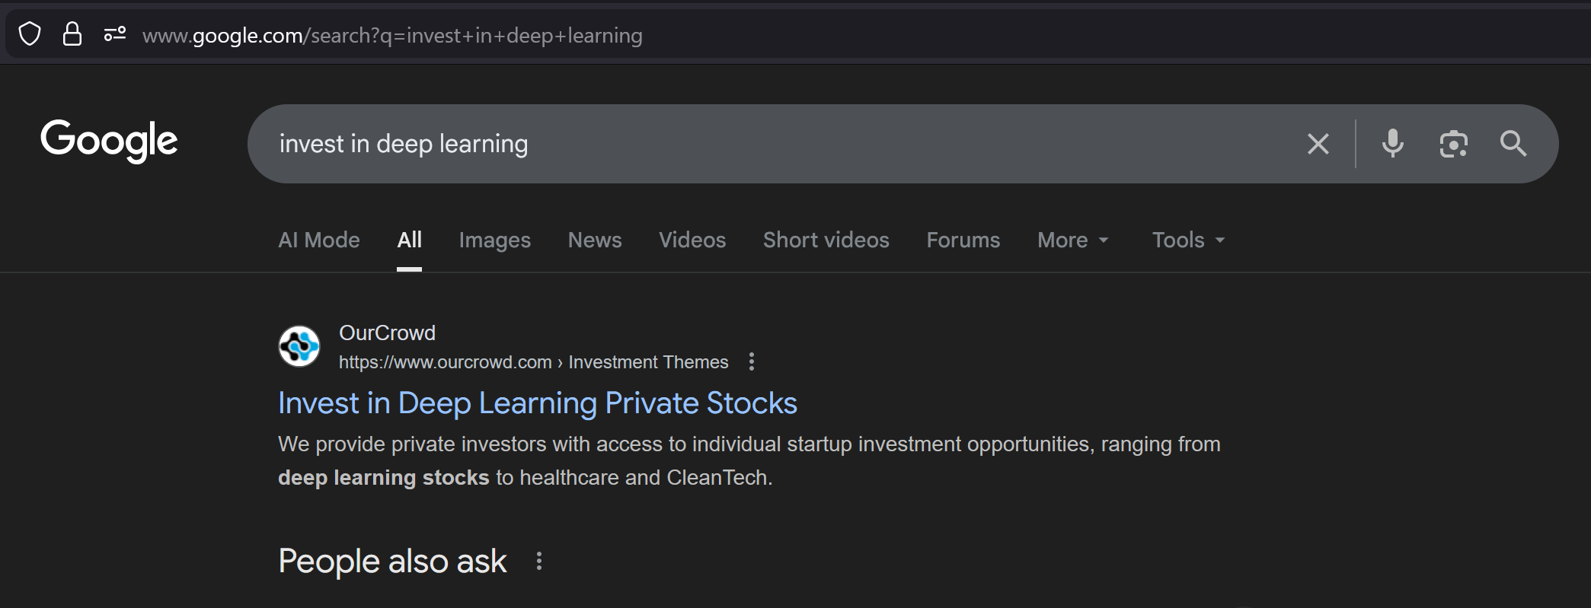Open the browser permissions icon in address bar
This screenshot has height=608, width=1591.
115,34
